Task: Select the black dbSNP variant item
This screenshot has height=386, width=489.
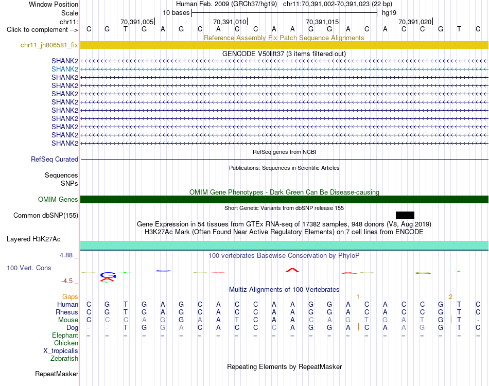Action: (x=405, y=216)
